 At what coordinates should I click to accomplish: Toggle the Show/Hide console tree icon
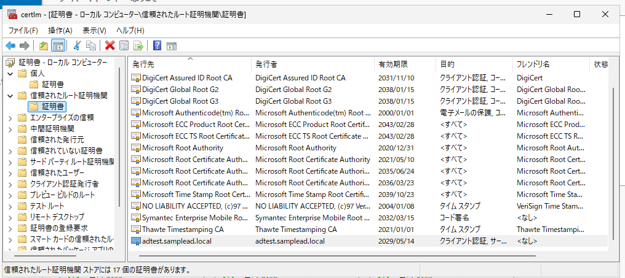tap(58, 46)
